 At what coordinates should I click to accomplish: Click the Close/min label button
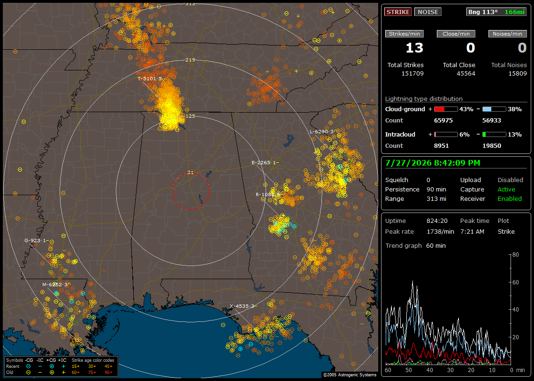456,34
